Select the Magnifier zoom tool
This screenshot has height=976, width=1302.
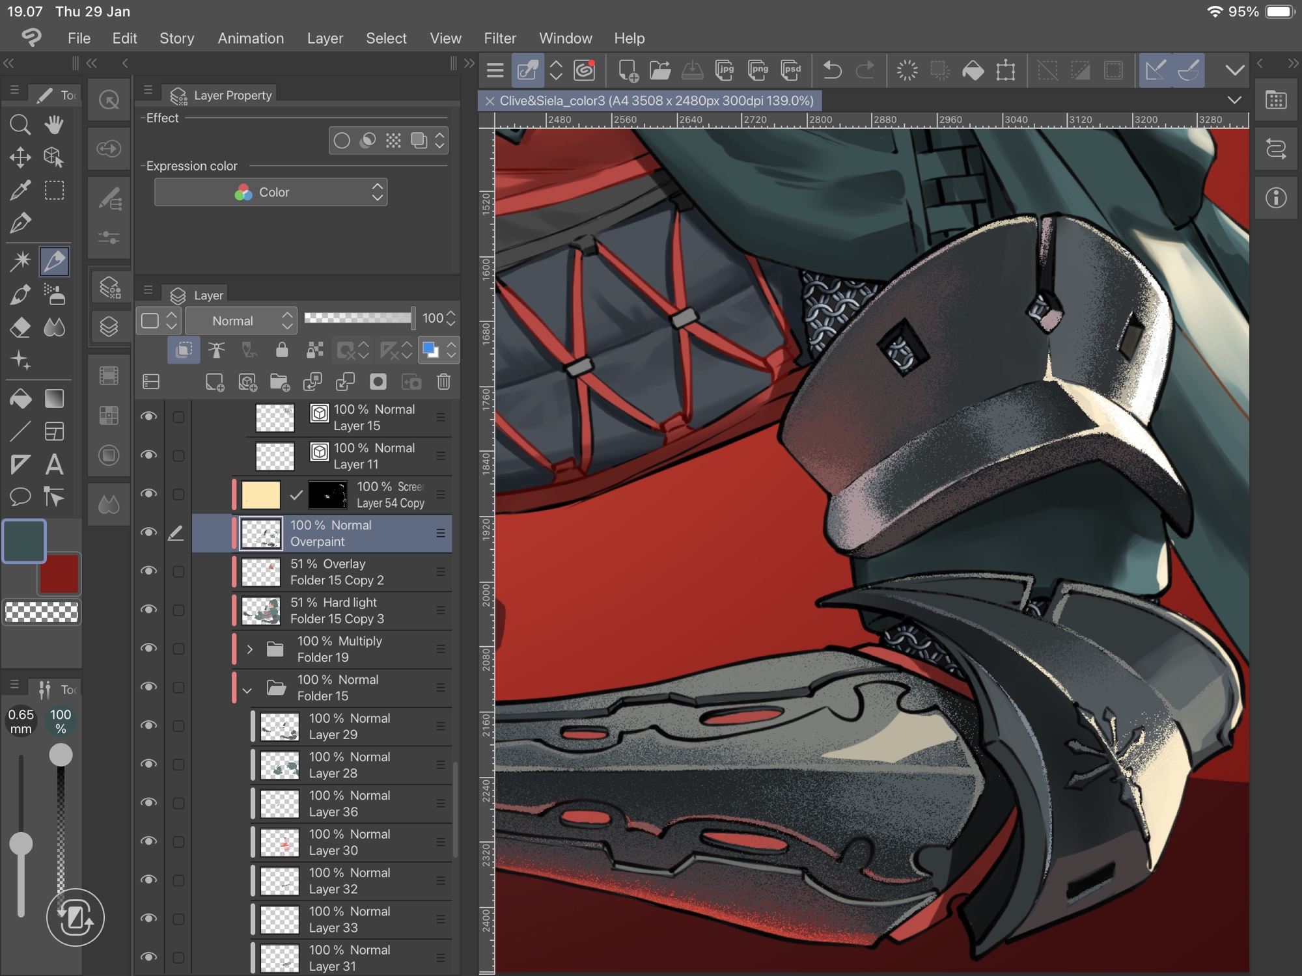tap(20, 124)
